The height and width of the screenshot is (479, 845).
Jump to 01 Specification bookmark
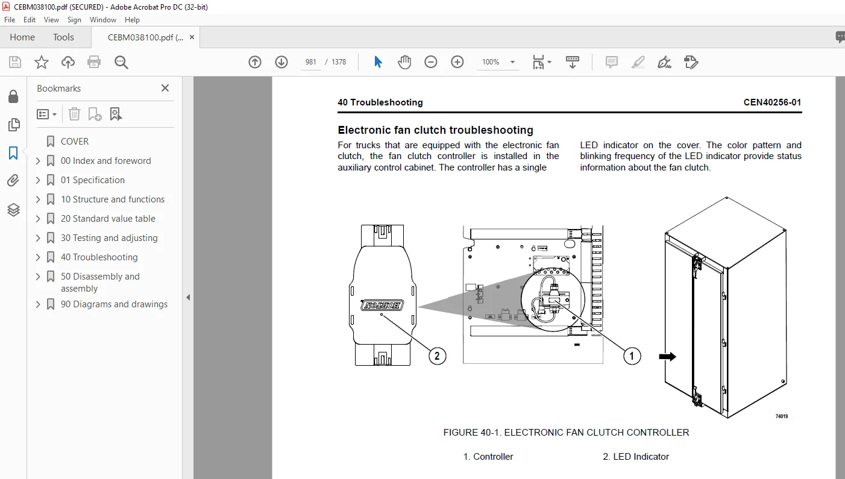coord(93,180)
